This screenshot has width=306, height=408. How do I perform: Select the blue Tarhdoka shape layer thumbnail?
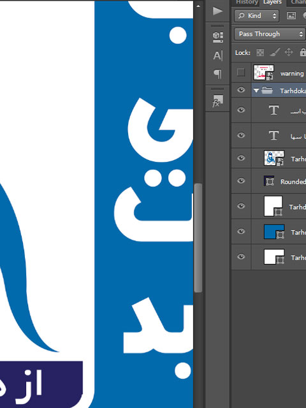tap(274, 231)
